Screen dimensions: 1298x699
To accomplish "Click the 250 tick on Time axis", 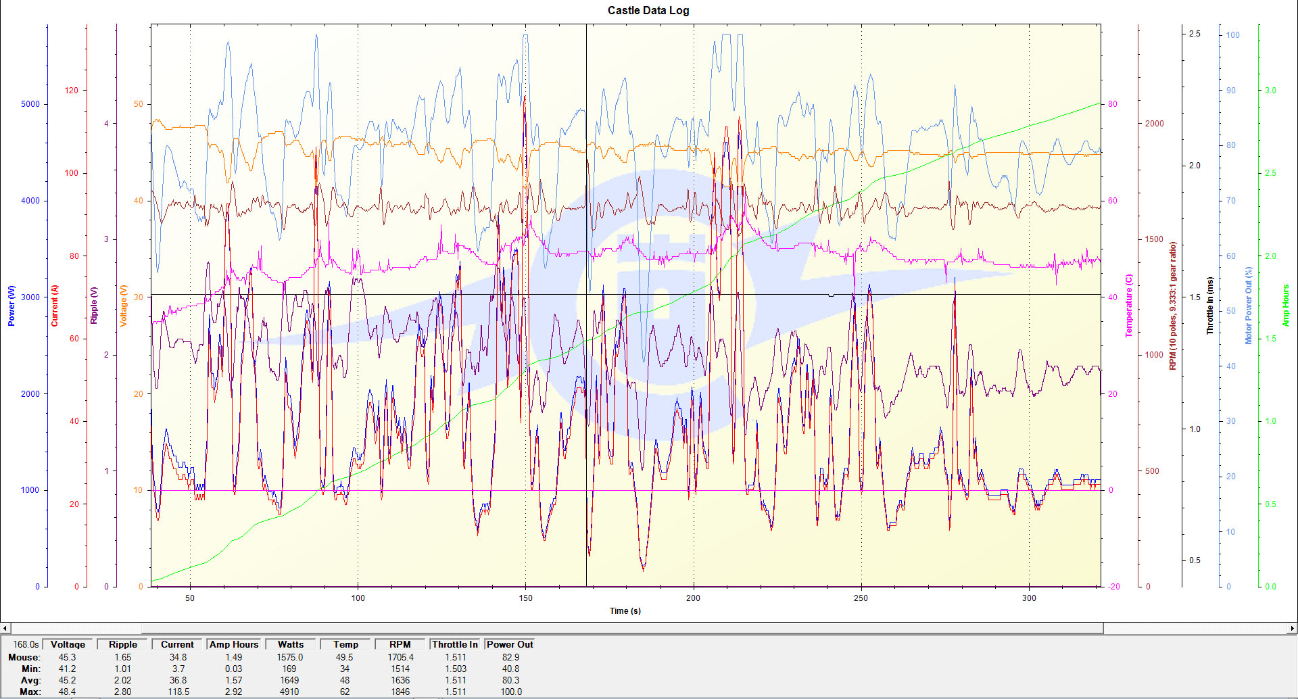I will point(861,598).
